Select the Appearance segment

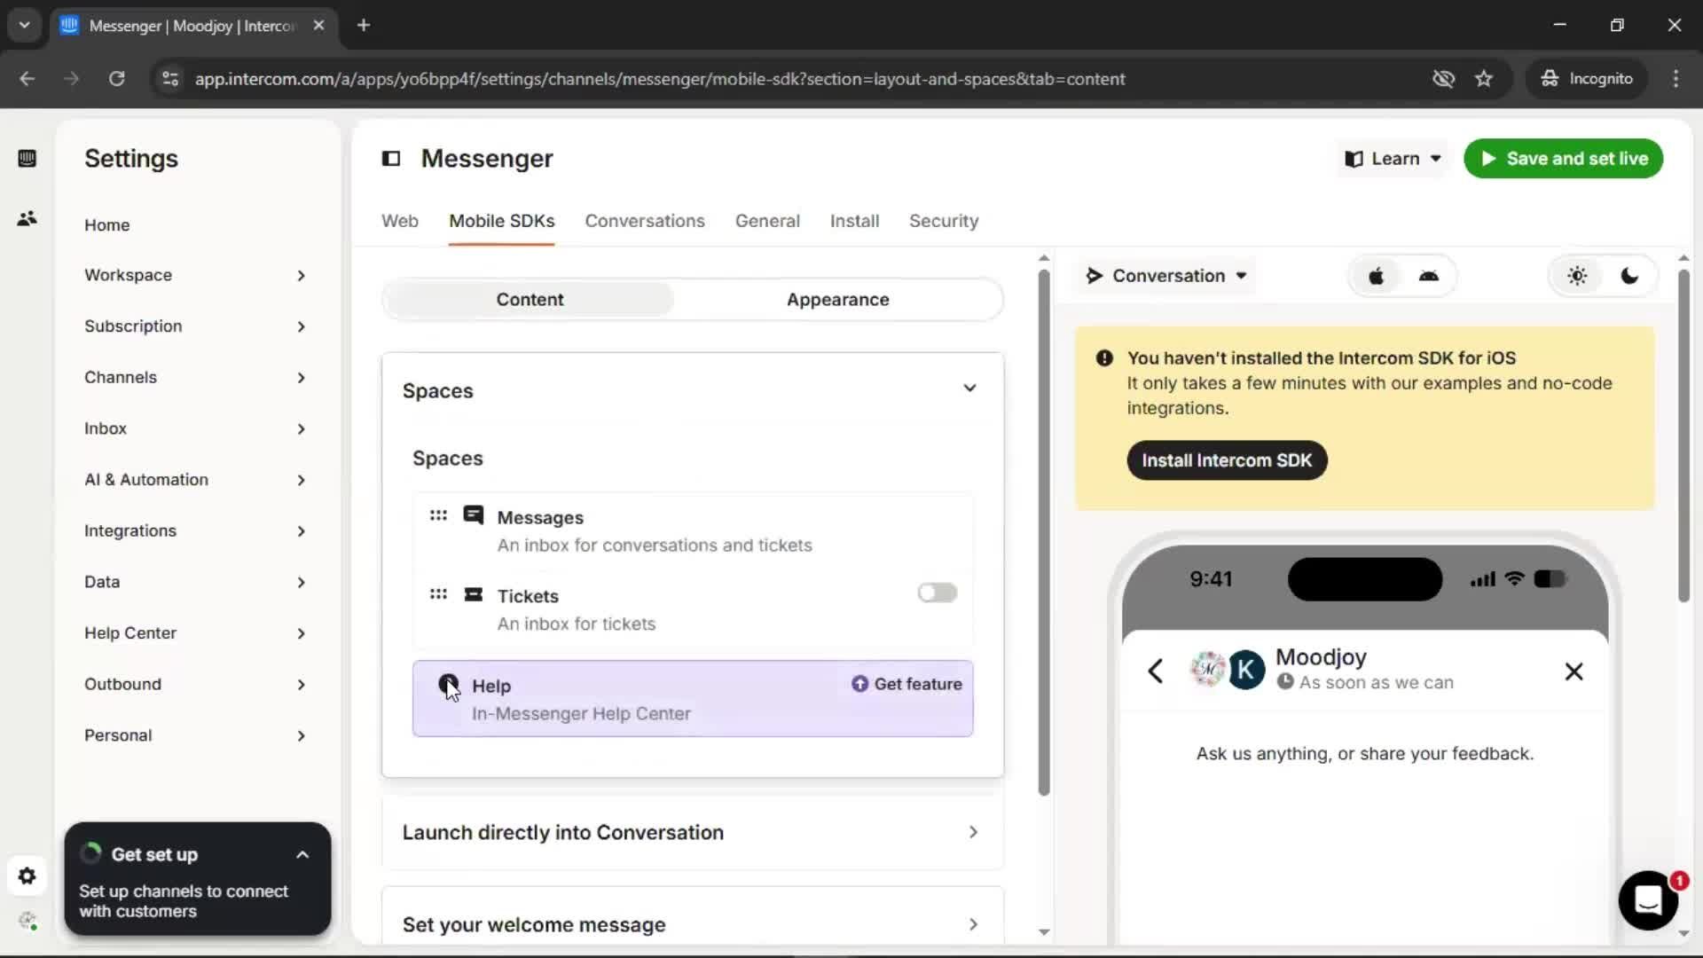point(837,300)
